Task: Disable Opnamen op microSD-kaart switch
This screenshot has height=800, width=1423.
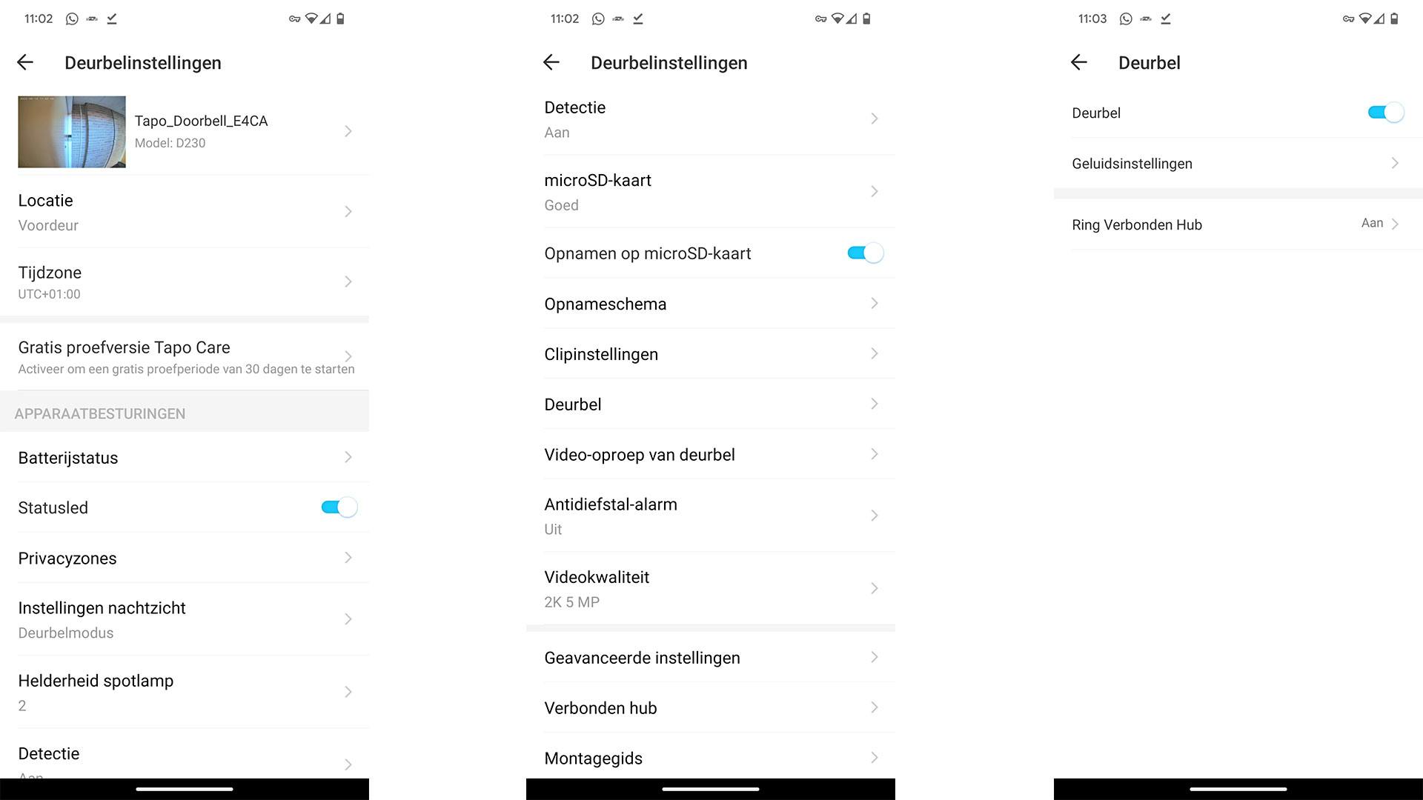Action: (x=865, y=253)
